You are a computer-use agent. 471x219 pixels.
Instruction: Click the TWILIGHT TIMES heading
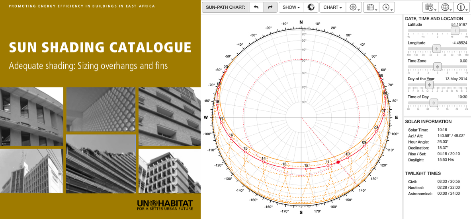[422, 173]
